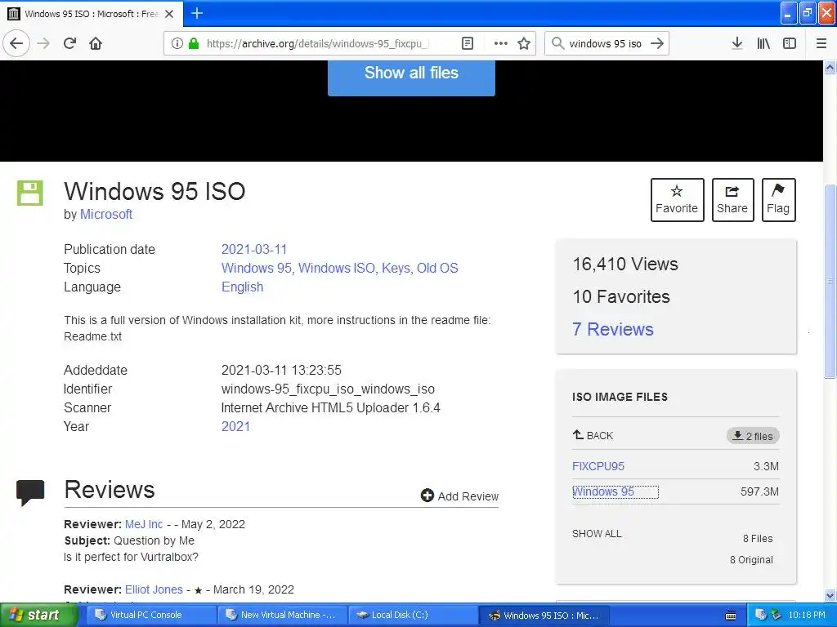The width and height of the screenshot is (837, 627).
Task: Click the search box with windows 95 iso
Action: [x=606, y=44]
